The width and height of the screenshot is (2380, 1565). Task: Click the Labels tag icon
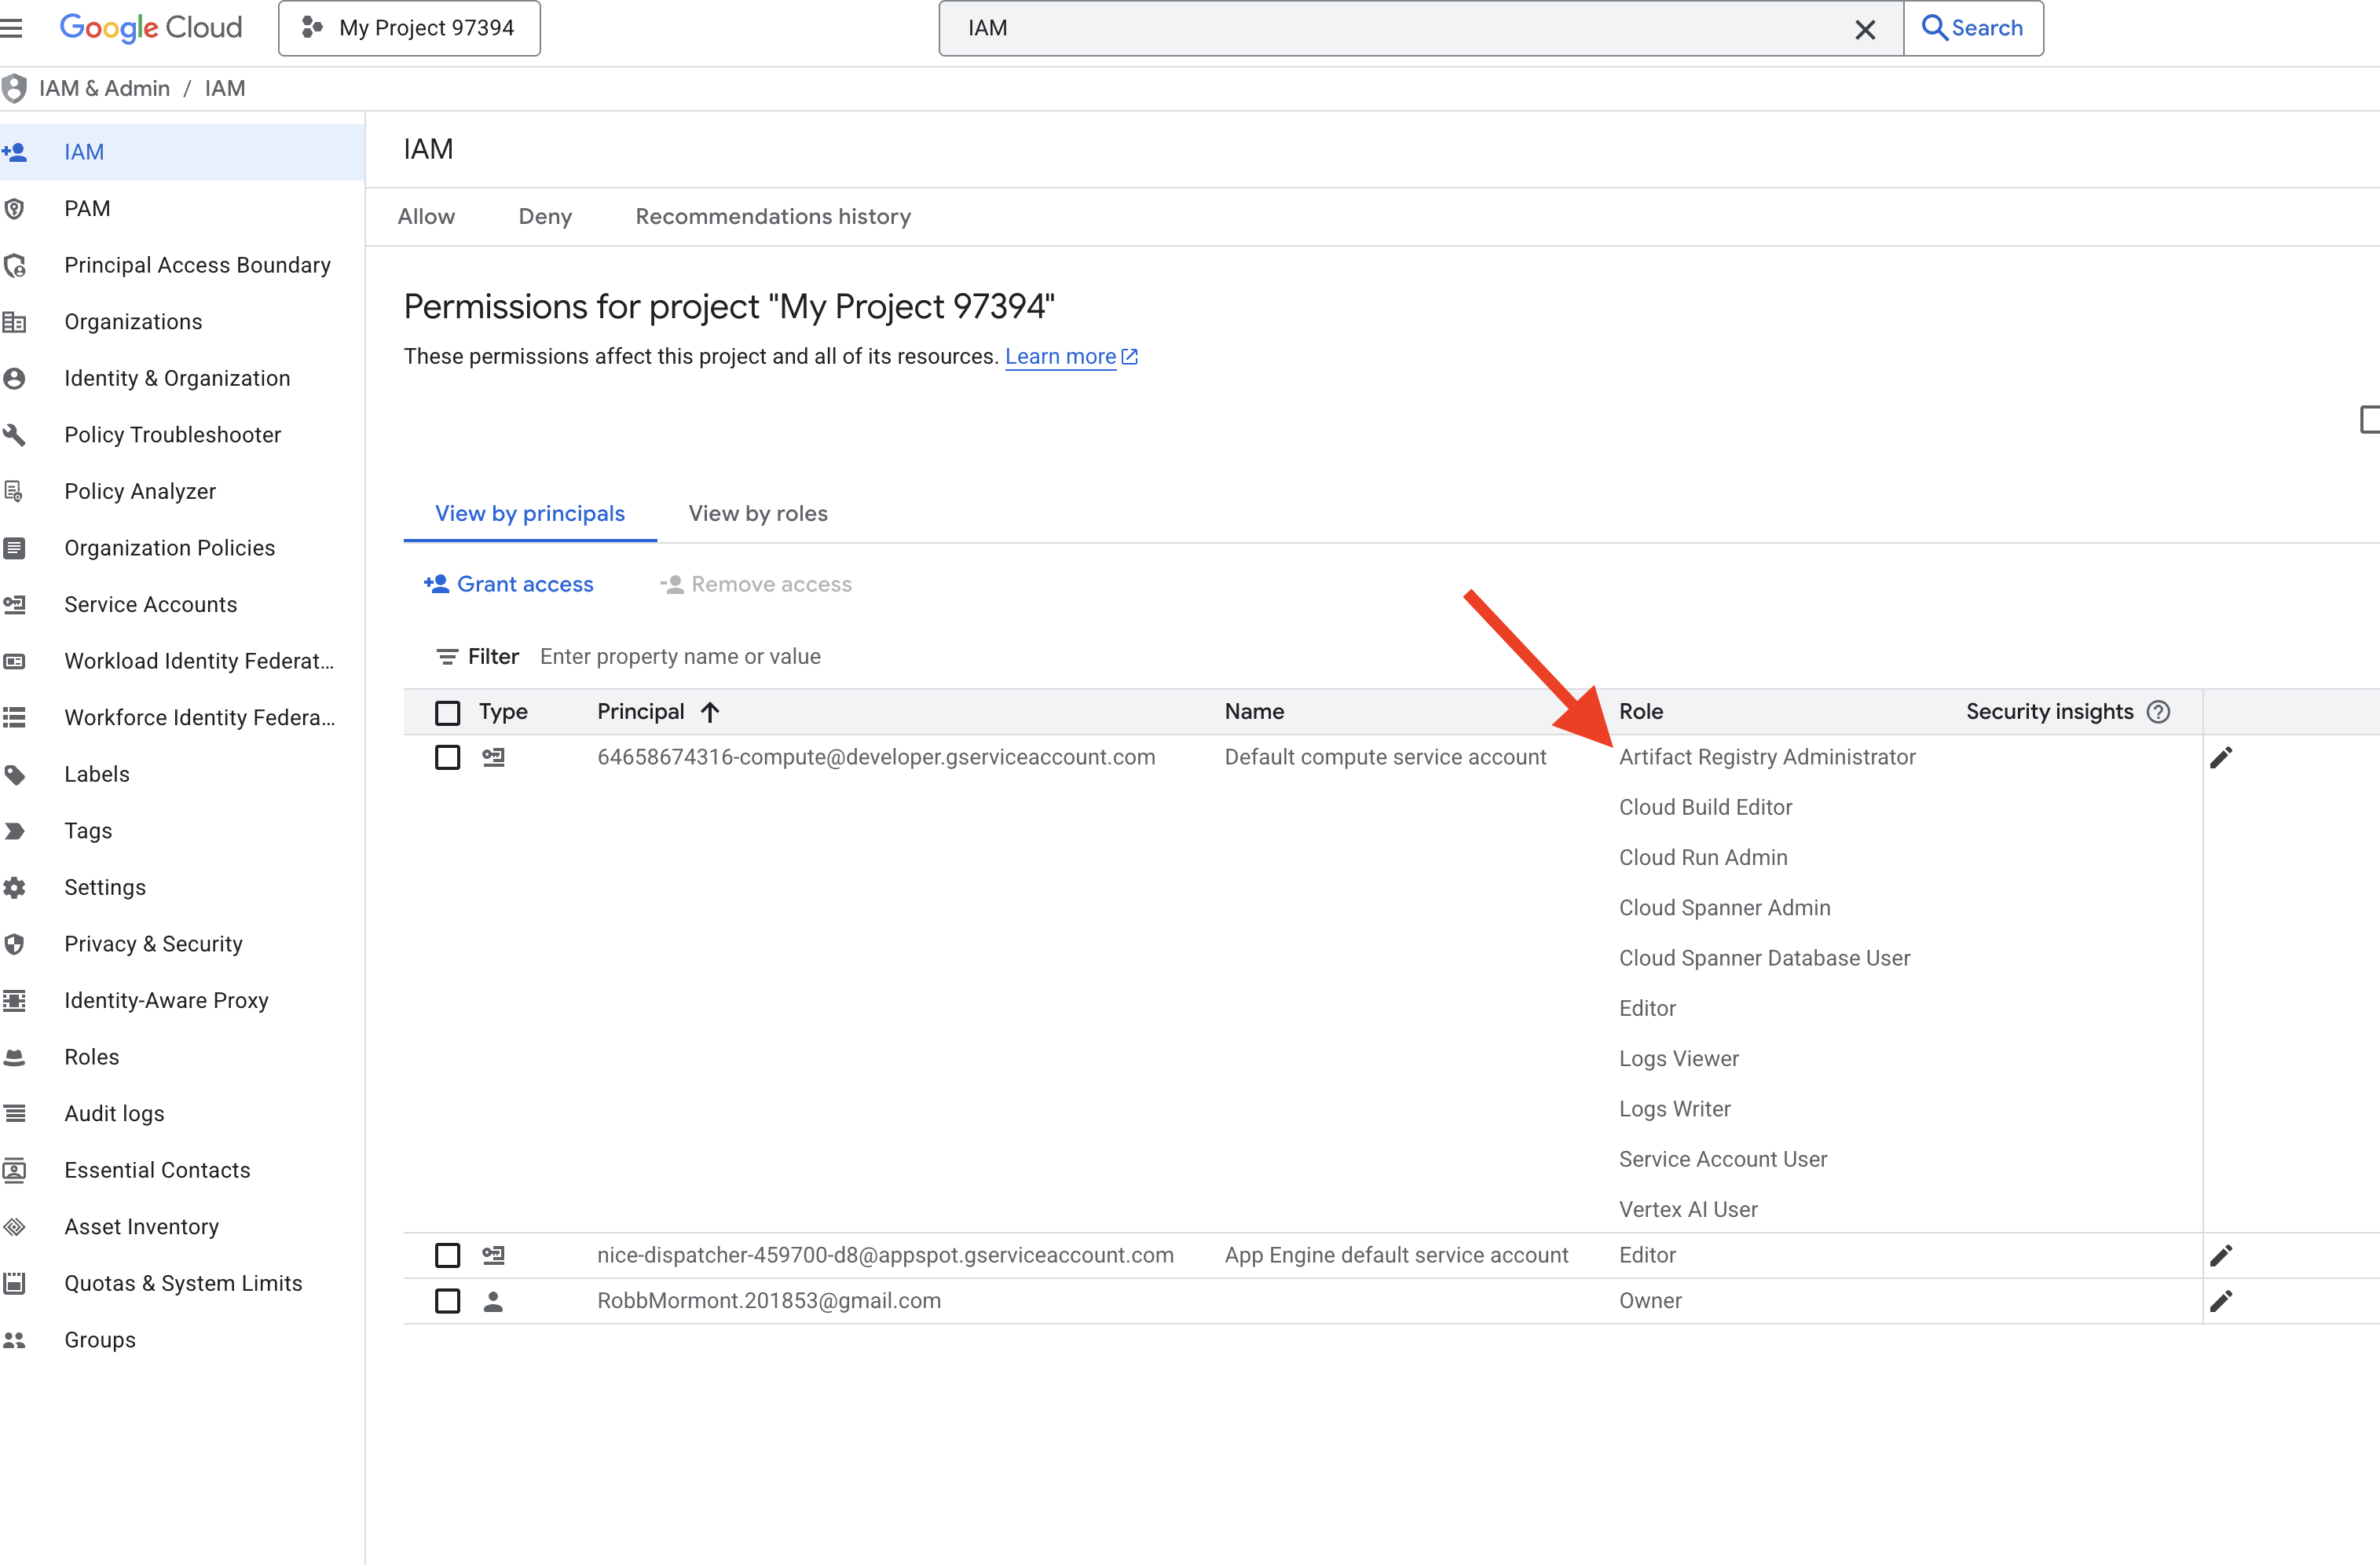pyautogui.click(x=15, y=775)
